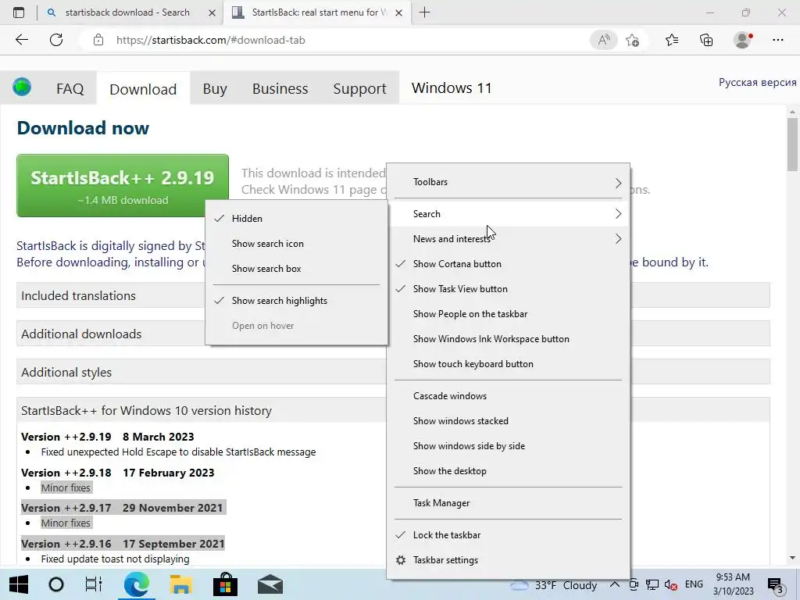Image resolution: width=800 pixels, height=600 pixels.
Task: Click the Windows Start button
Action: [x=19, y=584]
